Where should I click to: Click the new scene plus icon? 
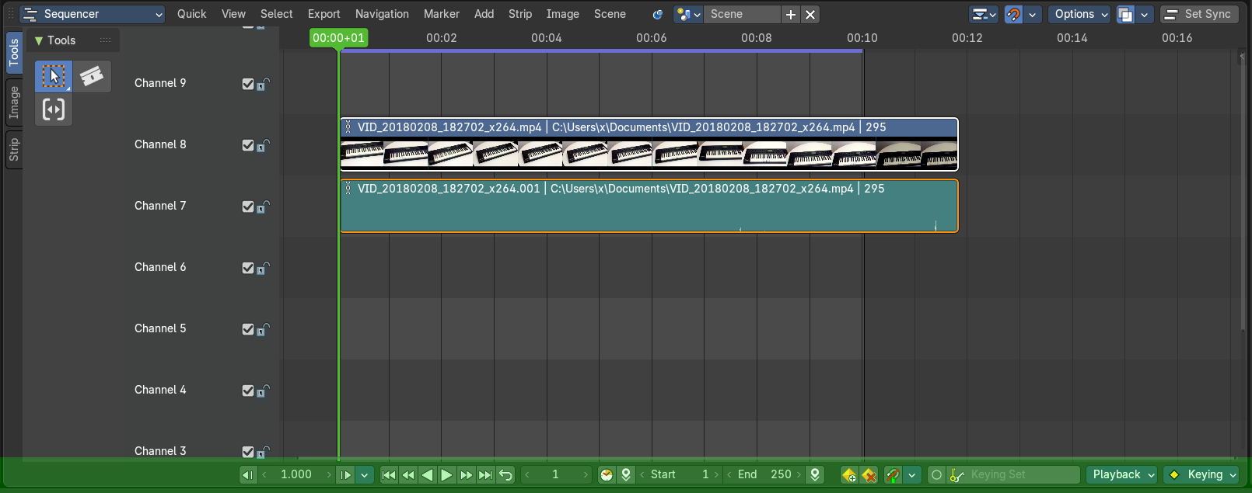tap(791, 14)
